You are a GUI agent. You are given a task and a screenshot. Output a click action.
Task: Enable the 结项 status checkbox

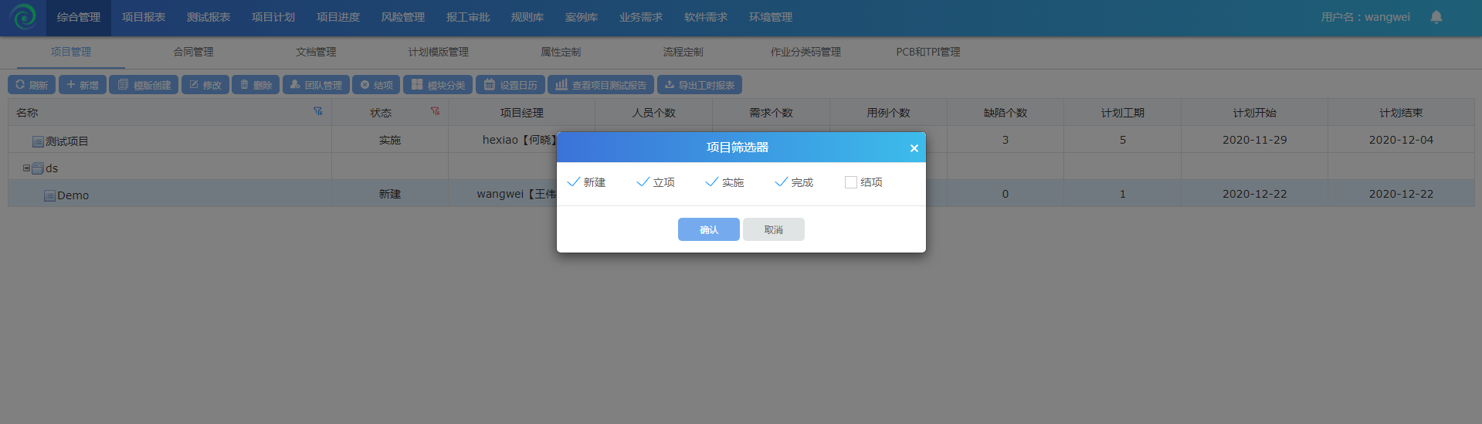click(850, 182)
